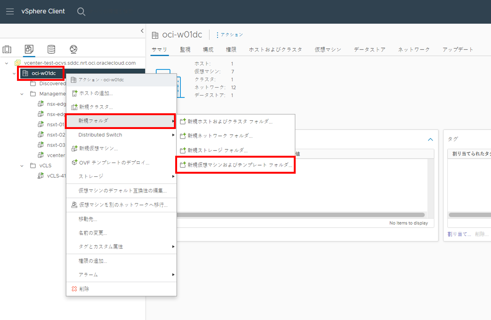491x320 pixels.
Task: Open the Hosts and Clusters inventory view
Action: 7,49
